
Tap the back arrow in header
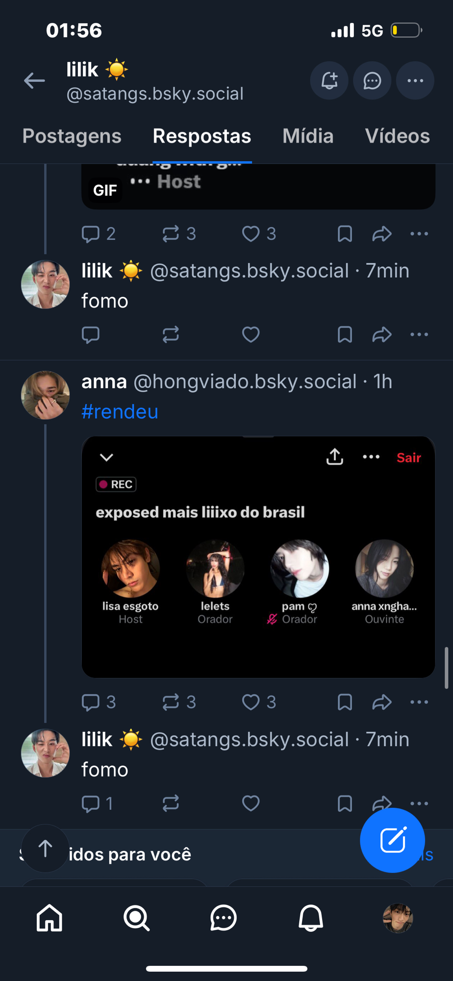(34, 81)
